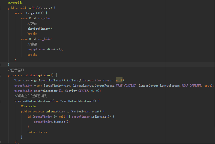Click popupWindow.dismiss() inside the if block
215x144 pixels.
pyautogui.click(x=52, y=122)
